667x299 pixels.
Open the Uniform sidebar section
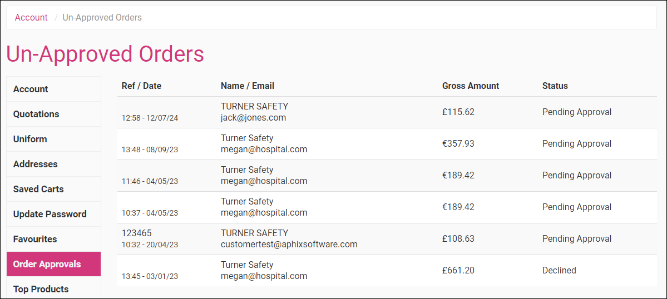[30, 139]
